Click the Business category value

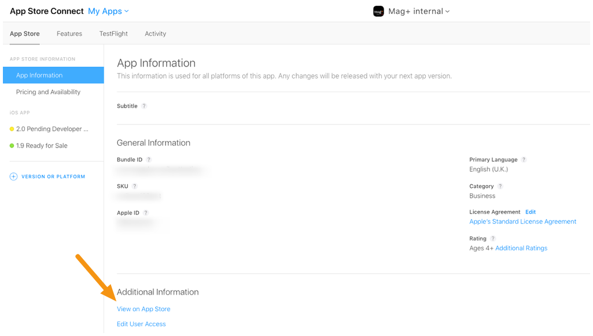pyautogui.click(x=482, y=196)
